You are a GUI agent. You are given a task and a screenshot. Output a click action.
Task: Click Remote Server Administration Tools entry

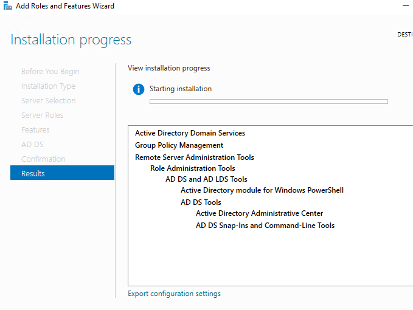click(x=195, y=157)
